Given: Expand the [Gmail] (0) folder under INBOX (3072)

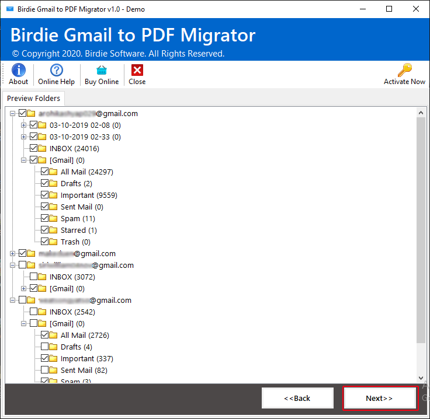Looking at the screenshot, I should click(23, 289).
